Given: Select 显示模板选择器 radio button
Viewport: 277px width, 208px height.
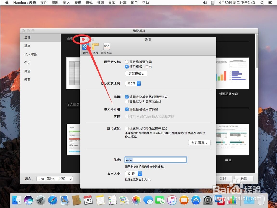Looking at the screenshot, I should point(127,62).
